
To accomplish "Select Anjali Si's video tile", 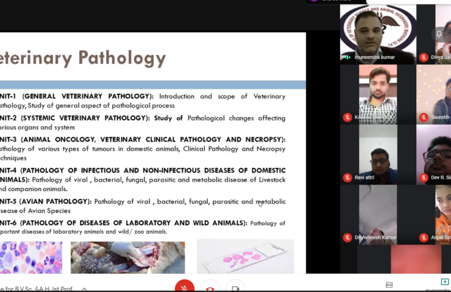I will 434,215.
